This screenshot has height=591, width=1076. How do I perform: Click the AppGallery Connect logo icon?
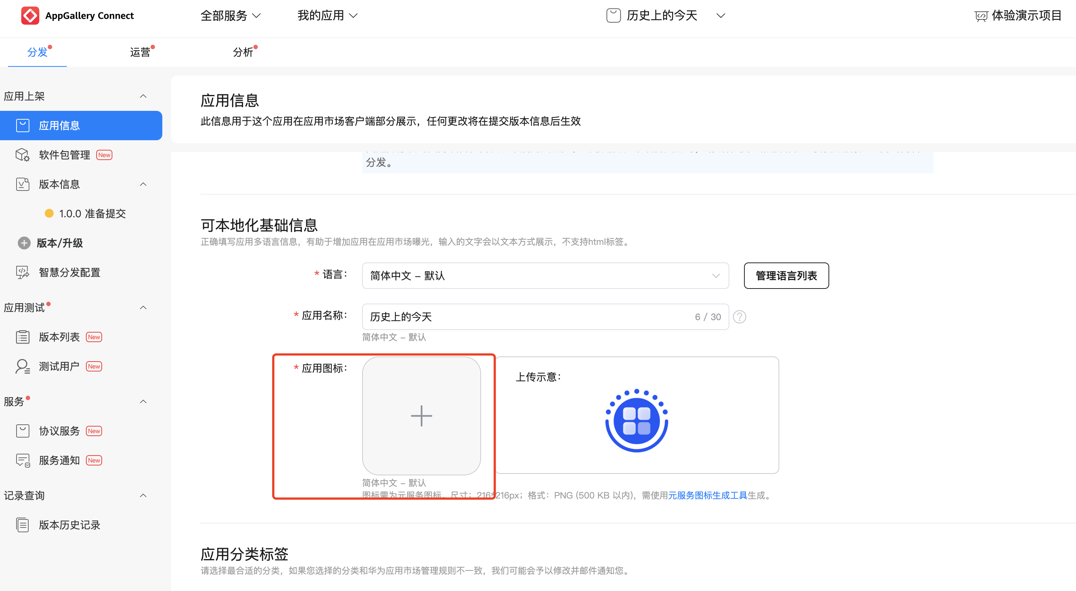tap(30, 15)
